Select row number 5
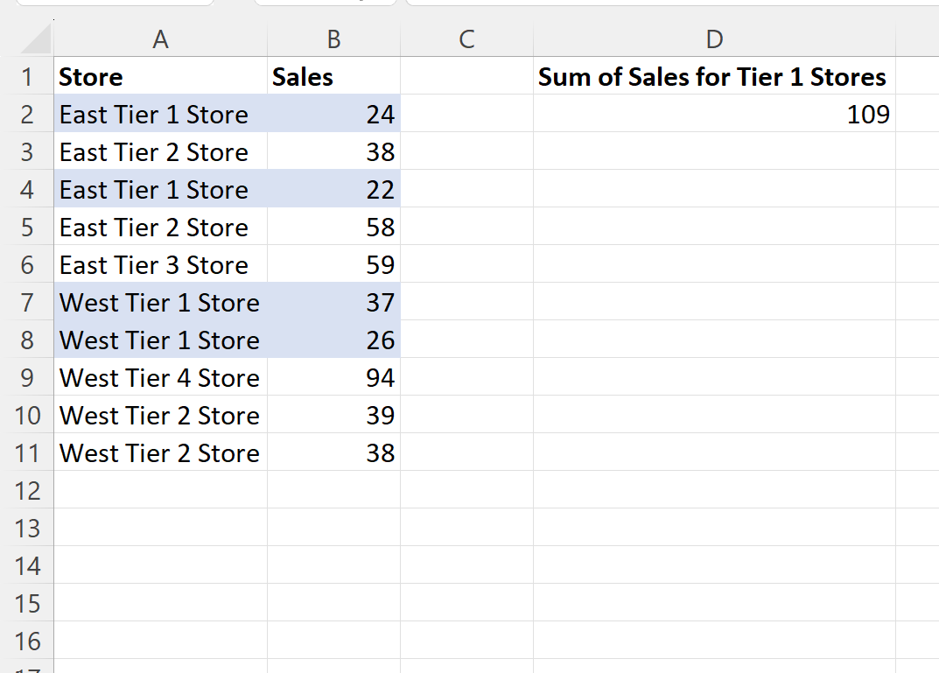The height and width of the screenshot is (673, 939). point(29,227)
